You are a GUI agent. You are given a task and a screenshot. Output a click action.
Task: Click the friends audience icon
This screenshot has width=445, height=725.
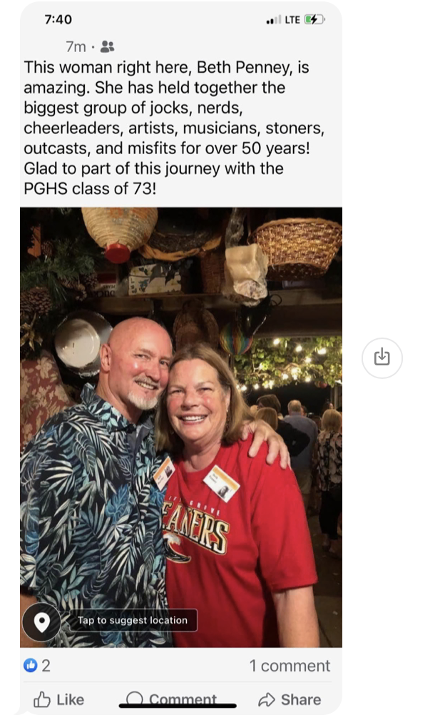click(x=107, y=46)
